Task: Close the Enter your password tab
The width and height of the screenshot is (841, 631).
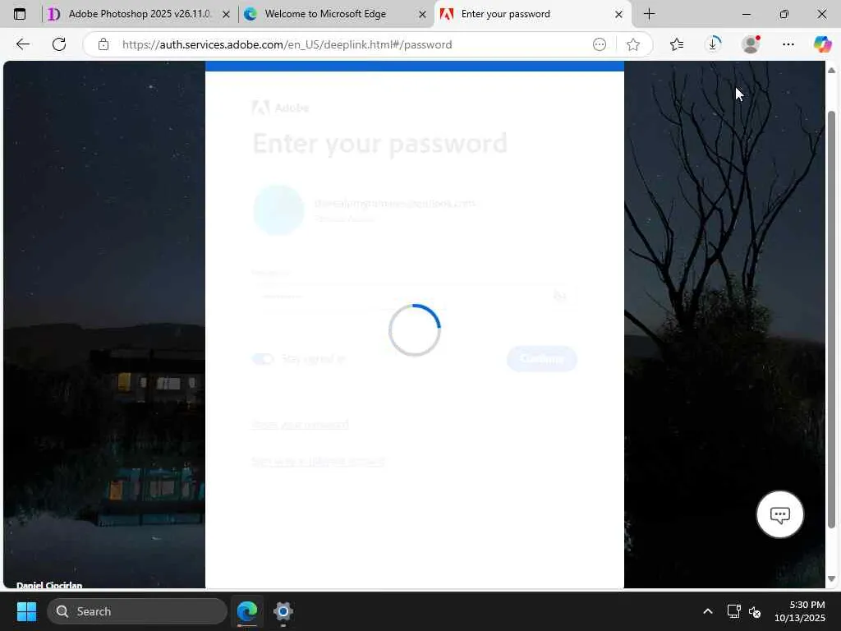Action: [x=618, y=15]
